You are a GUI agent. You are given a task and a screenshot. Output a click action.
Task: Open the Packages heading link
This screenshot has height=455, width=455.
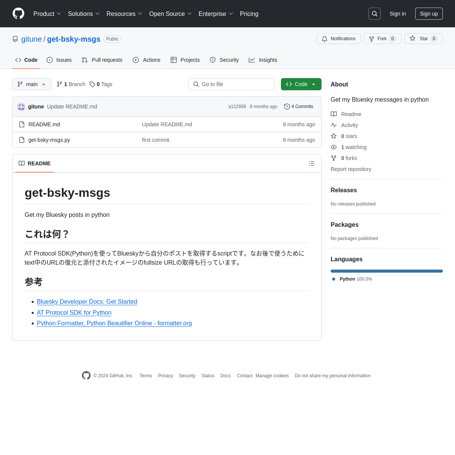345,225
